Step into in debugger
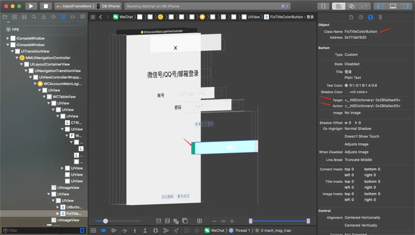The image size is (415, 235). (x=135, y=230)
